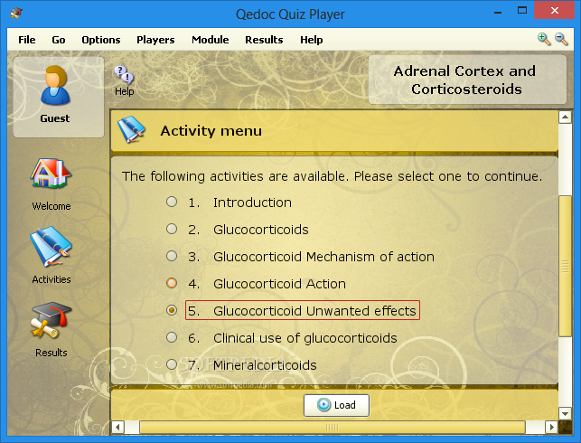
Task: Open the Help menu in menu bar
Action: click(x=311, y=40)
